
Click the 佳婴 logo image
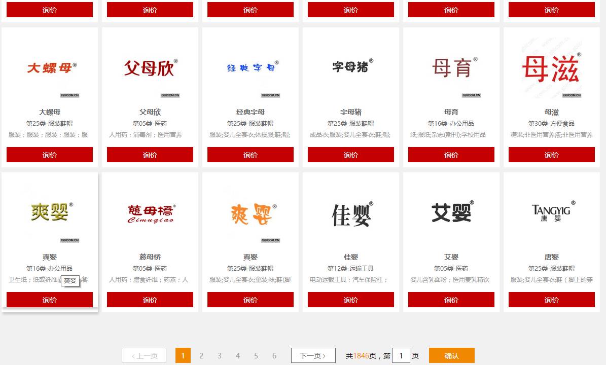pos(350,213)
